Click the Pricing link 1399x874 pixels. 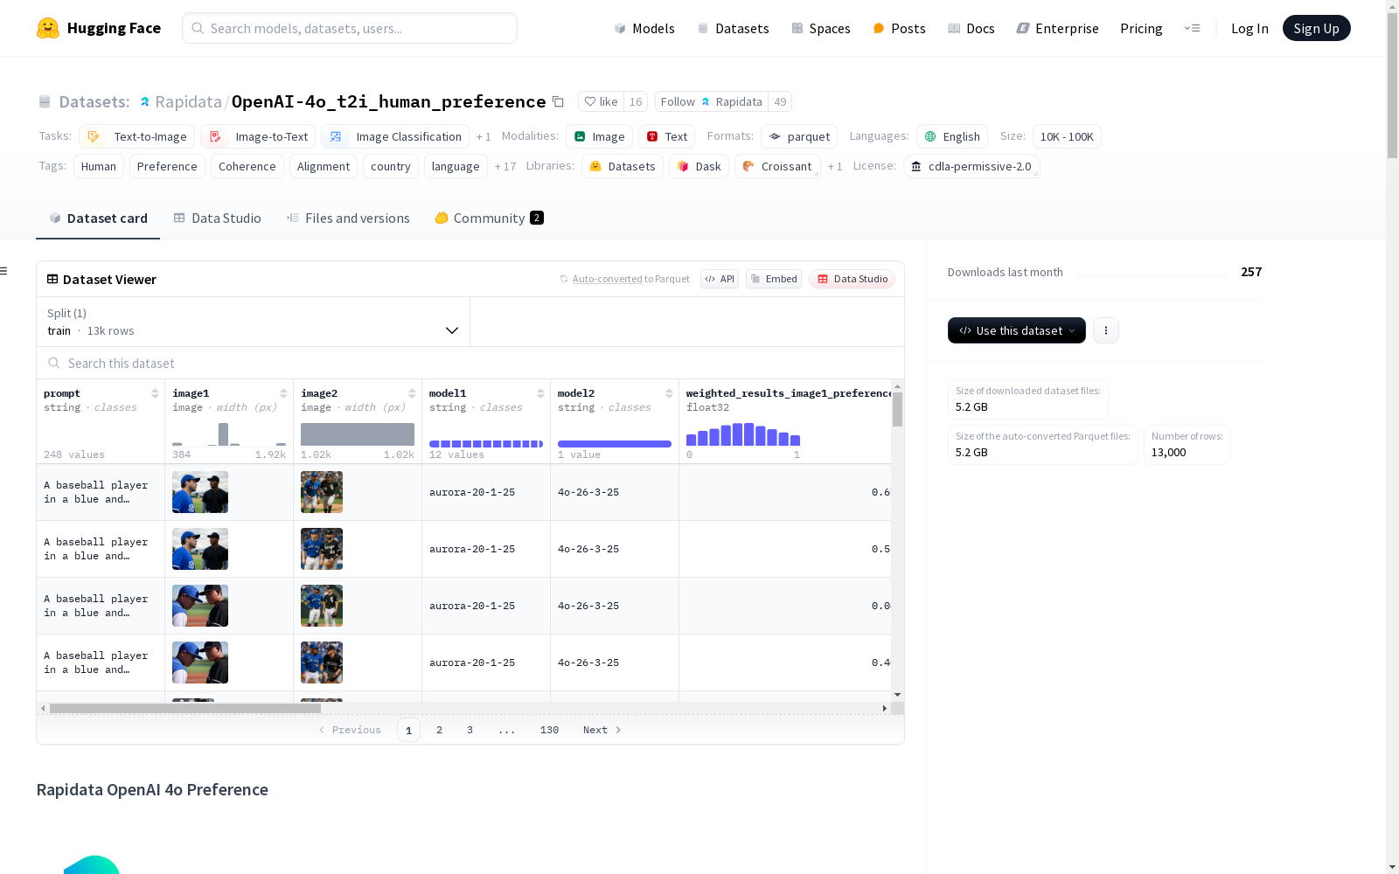pos(1141,28)
